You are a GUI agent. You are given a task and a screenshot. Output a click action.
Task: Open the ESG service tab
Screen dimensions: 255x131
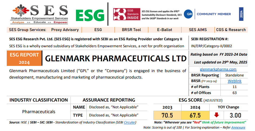[x=98, y=30]
